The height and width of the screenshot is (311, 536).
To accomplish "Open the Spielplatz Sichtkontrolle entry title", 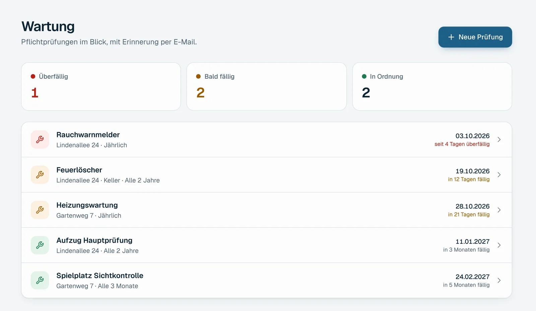I will [100, 276].
